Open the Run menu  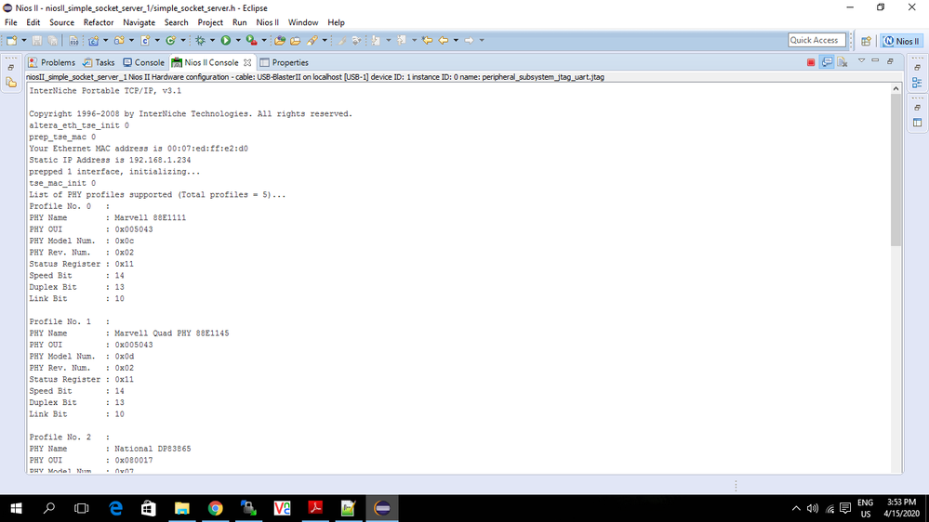tap(239, 22)
